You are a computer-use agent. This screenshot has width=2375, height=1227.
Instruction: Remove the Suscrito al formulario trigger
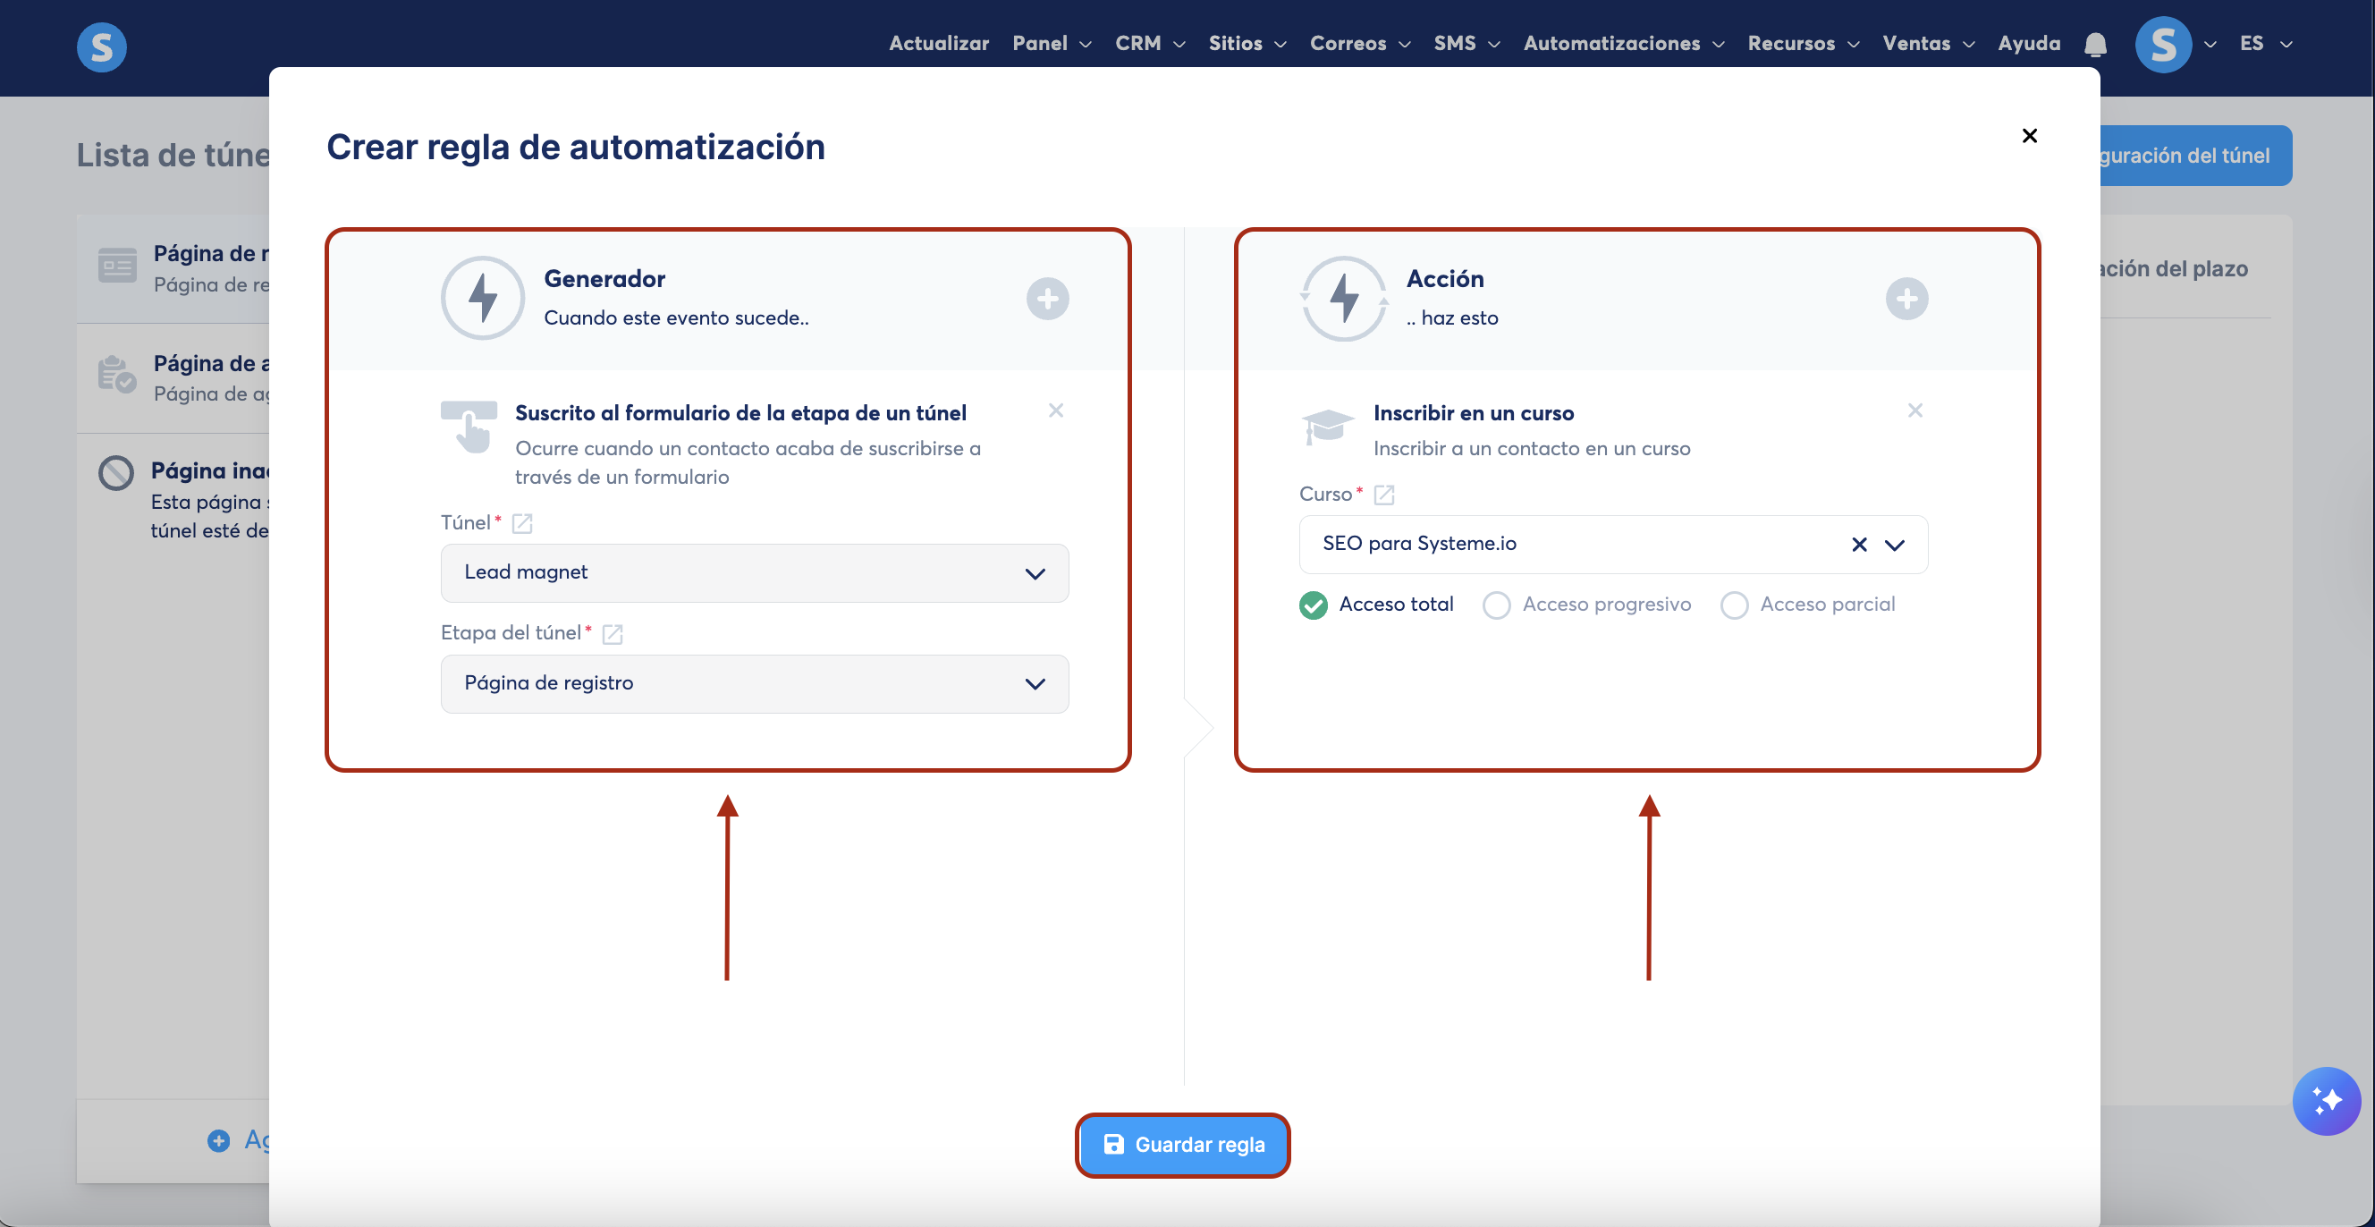[1056, 410]
